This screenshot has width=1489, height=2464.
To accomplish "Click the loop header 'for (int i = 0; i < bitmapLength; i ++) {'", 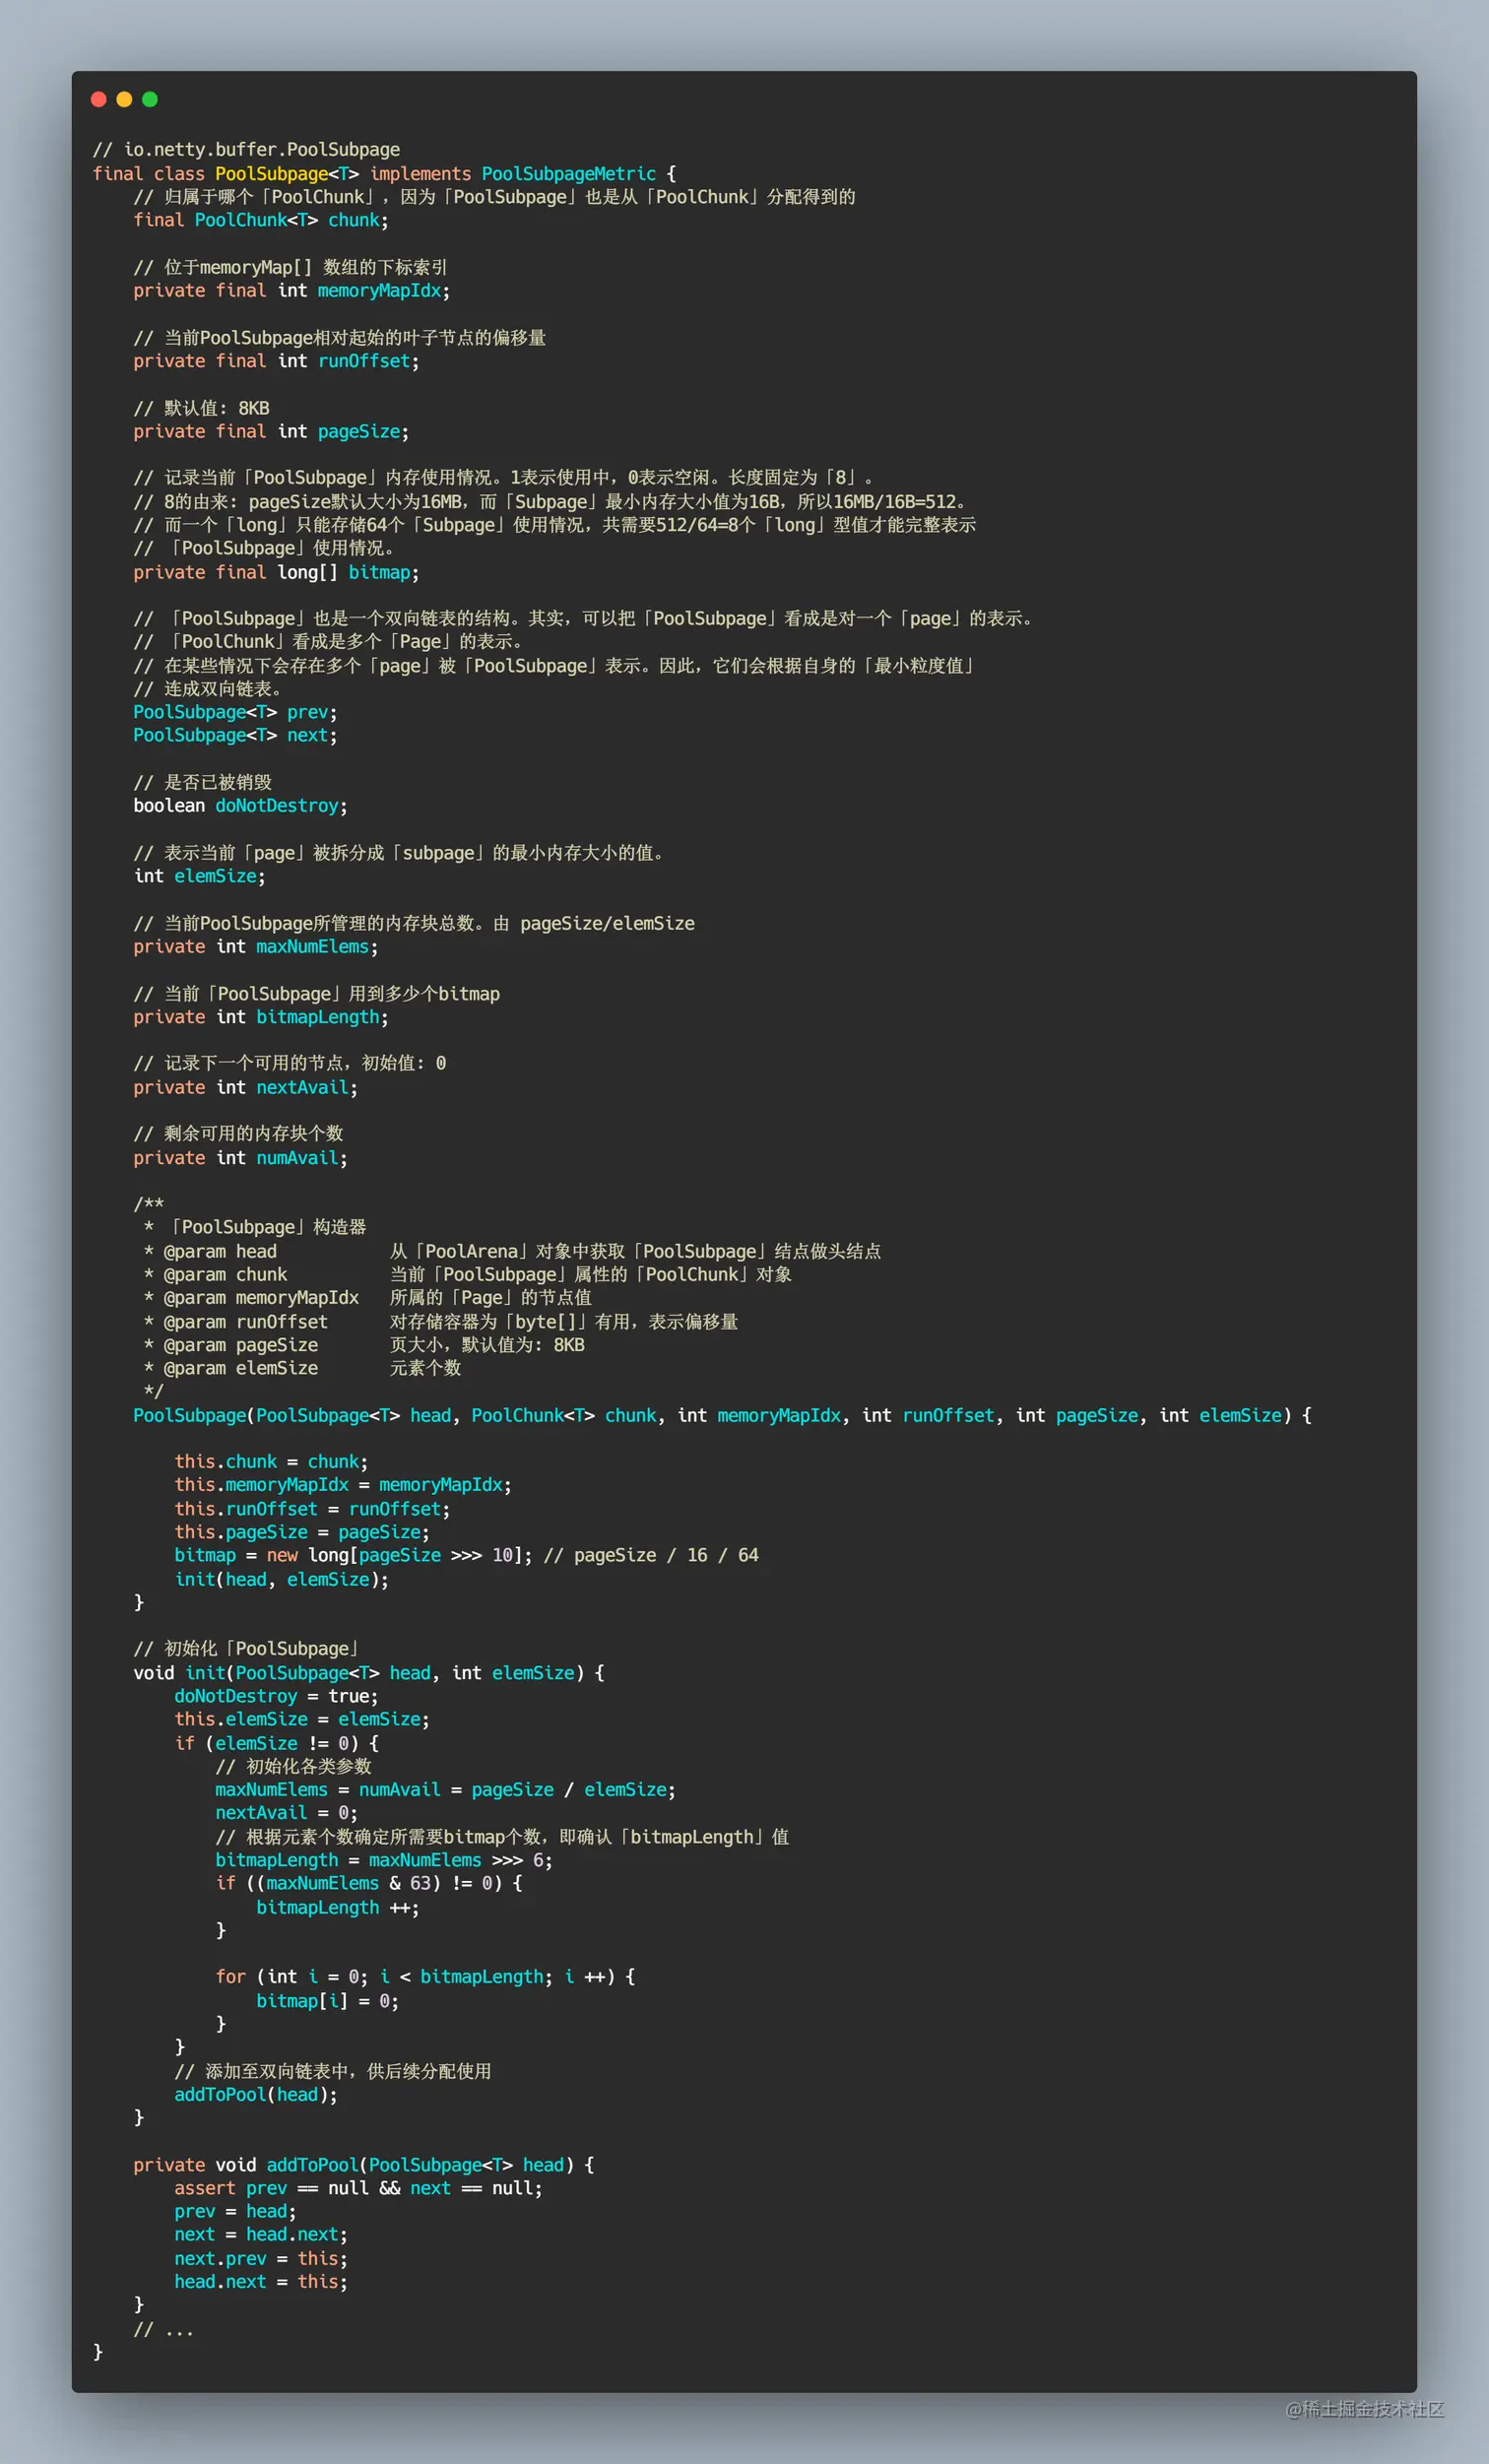I will [x=425, y=1977].
